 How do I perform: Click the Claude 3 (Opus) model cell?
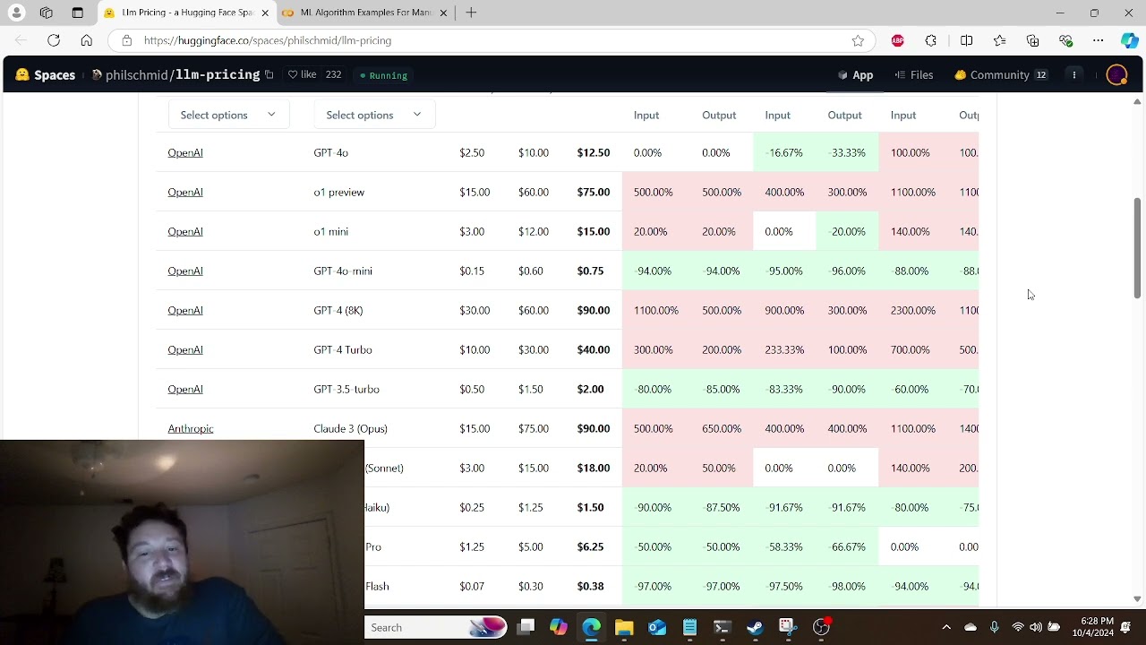(350, 429)
